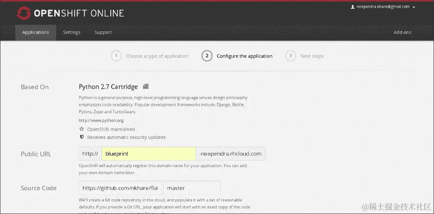Click the step 3 number circle

(291, 56)
